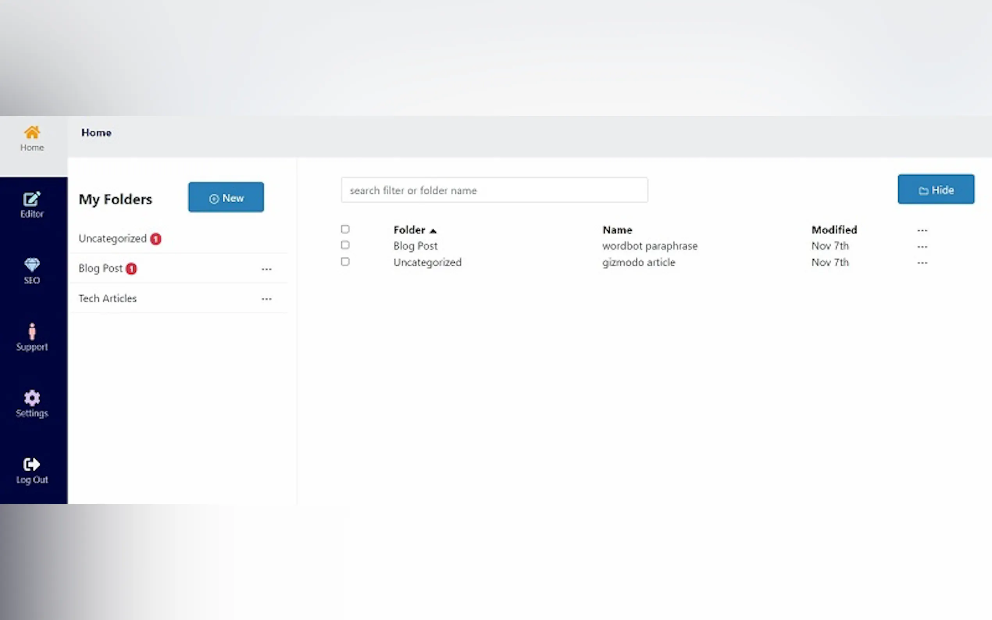Open the Support person icon
This screenshot has width=992, height=620.
click(x=32, y=331)
